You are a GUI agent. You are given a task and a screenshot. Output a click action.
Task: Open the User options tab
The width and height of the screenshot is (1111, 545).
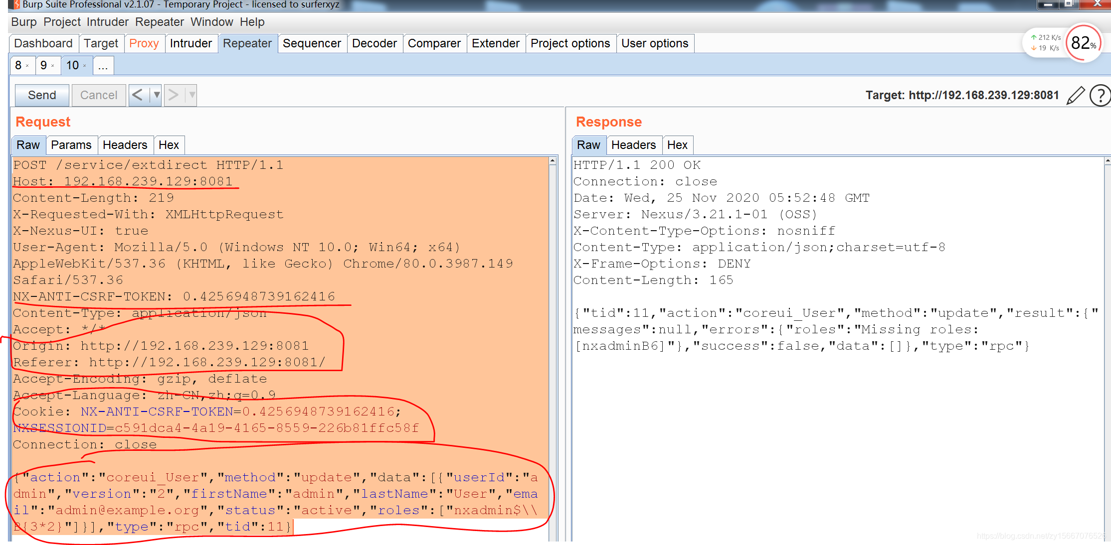pos(655,43)
